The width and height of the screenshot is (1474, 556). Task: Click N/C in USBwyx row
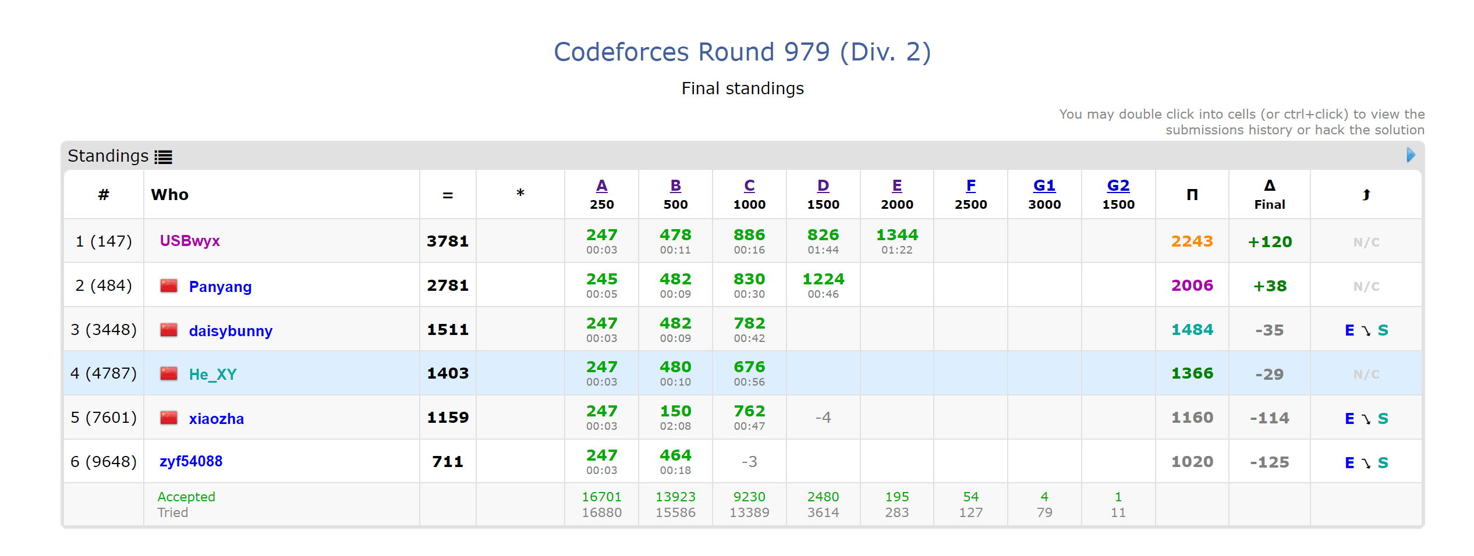(x=1366, y=243)
